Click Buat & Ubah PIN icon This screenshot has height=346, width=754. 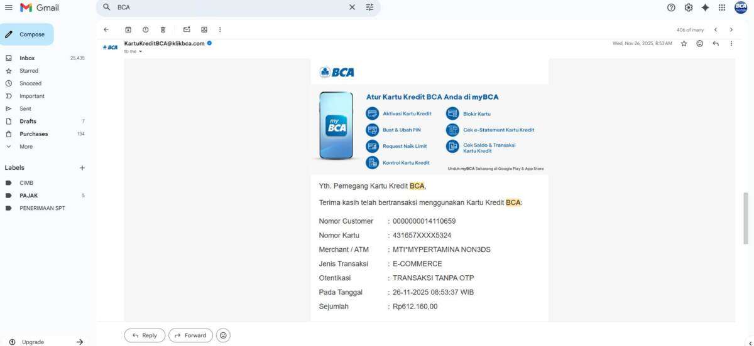pos(373,130)
